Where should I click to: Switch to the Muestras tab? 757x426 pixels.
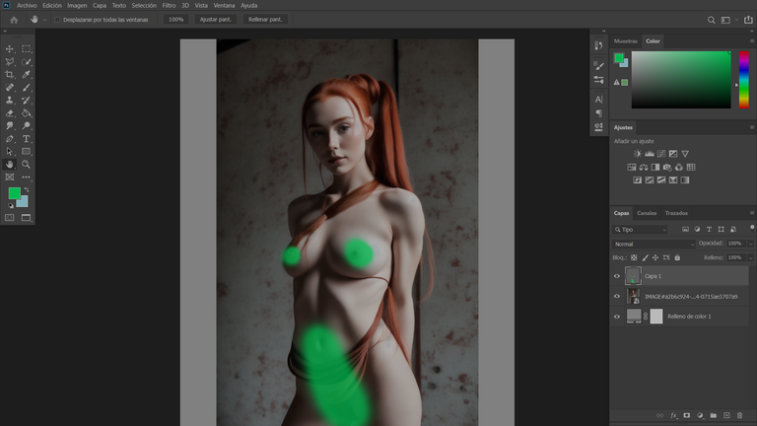(x=626, y=41)
